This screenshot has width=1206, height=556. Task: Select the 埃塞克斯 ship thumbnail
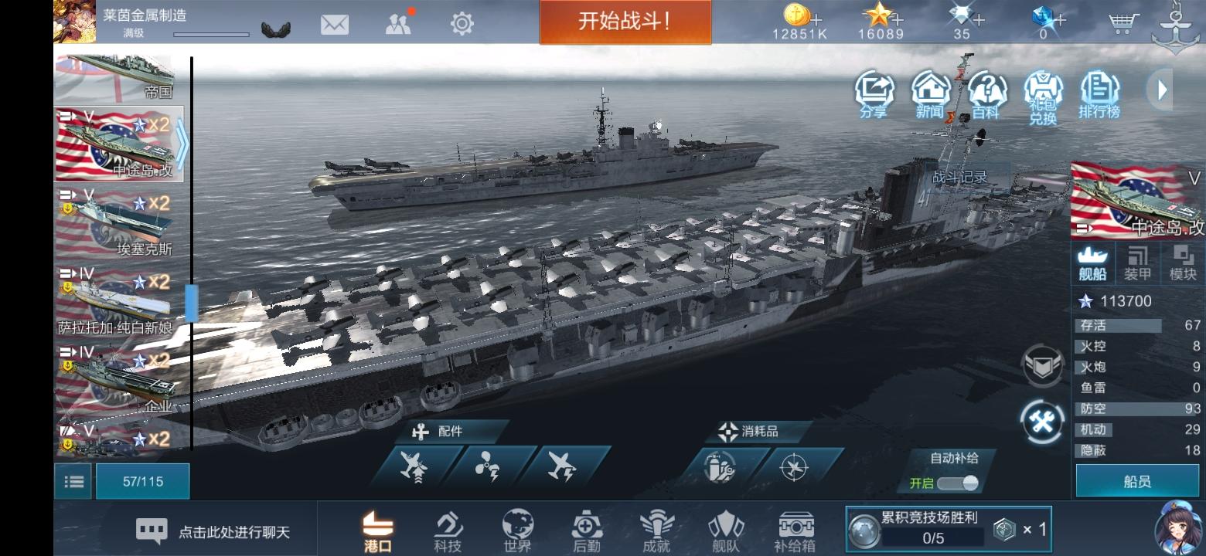click(120, 222)
